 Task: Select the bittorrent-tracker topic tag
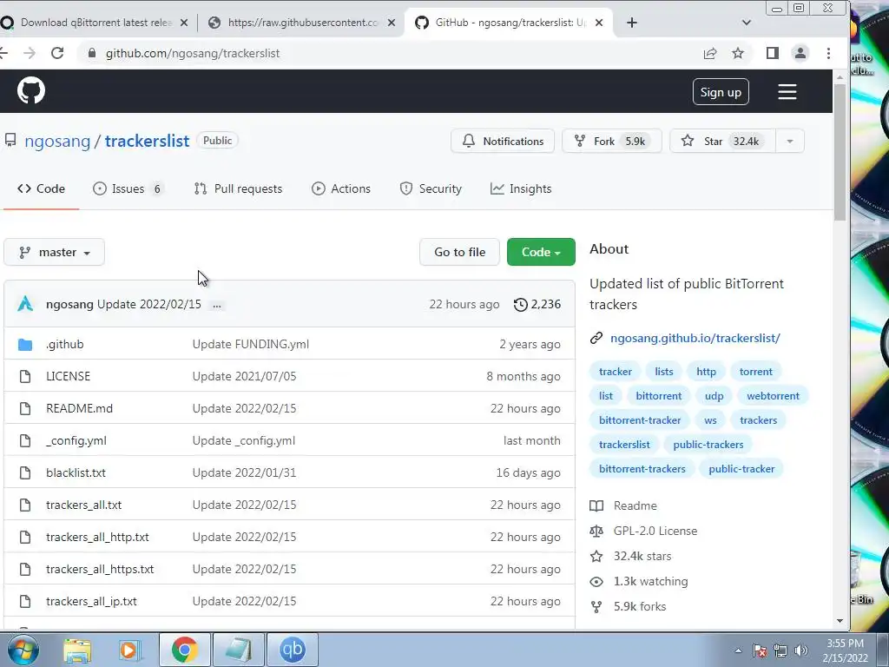click(x=640, y=420)
